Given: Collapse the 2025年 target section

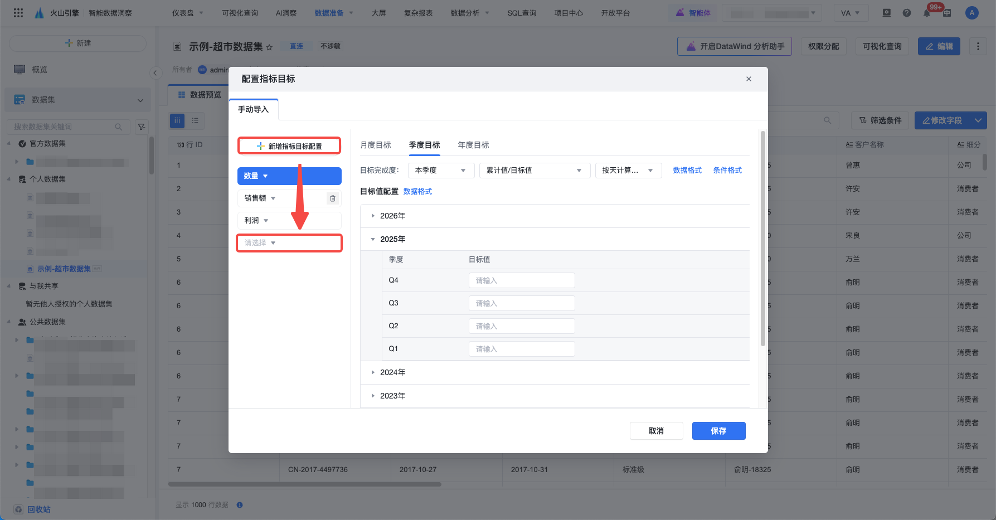Looking at the screenshot, I should coord(373,239).
